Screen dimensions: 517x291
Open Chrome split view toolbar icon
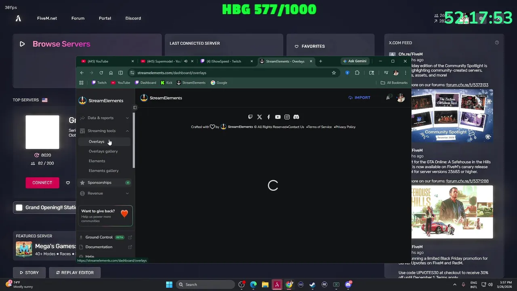coord(120,73)
